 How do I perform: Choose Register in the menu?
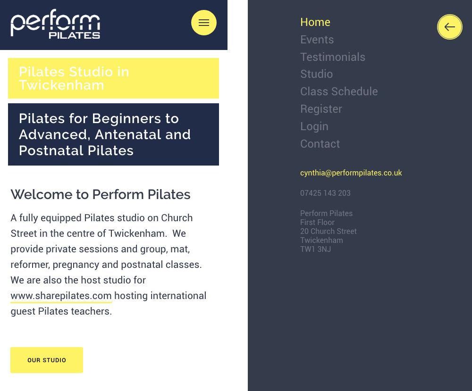click(321, 109)
